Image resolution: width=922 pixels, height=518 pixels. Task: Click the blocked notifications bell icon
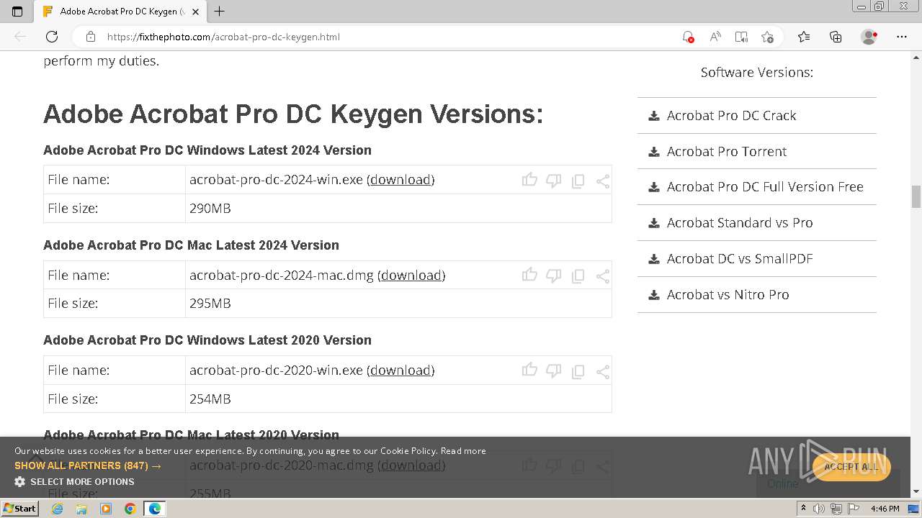(x=688, y=37)
